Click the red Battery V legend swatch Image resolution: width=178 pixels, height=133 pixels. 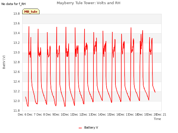(80, 128)
